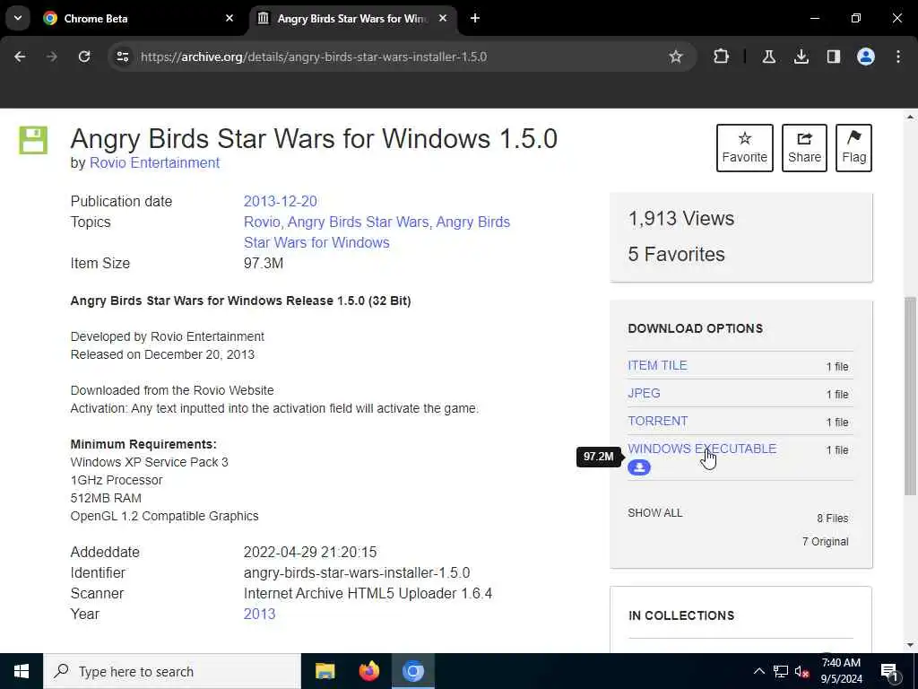Download the TORRENT file
Screen dimensions: 918x689
click(x=657, y=422)
